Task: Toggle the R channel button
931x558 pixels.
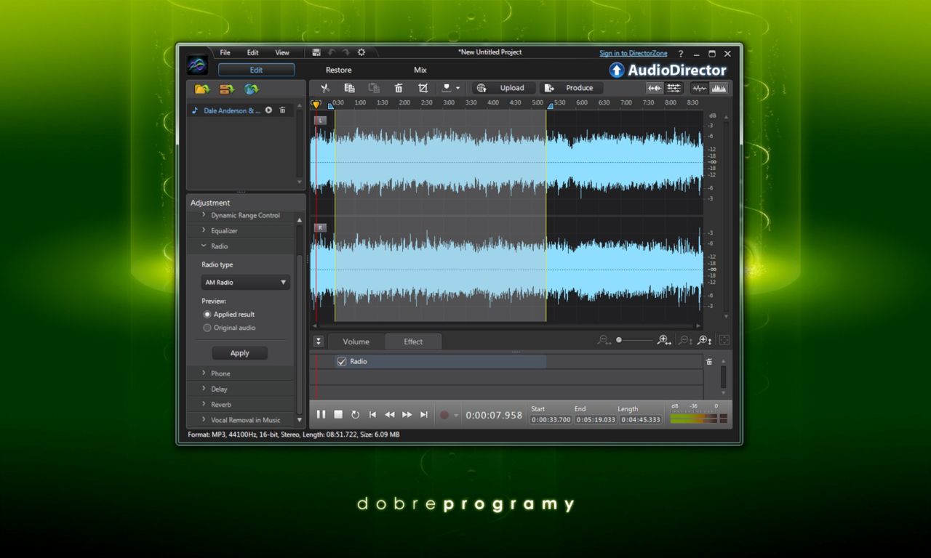Action: tap(320, 227)
